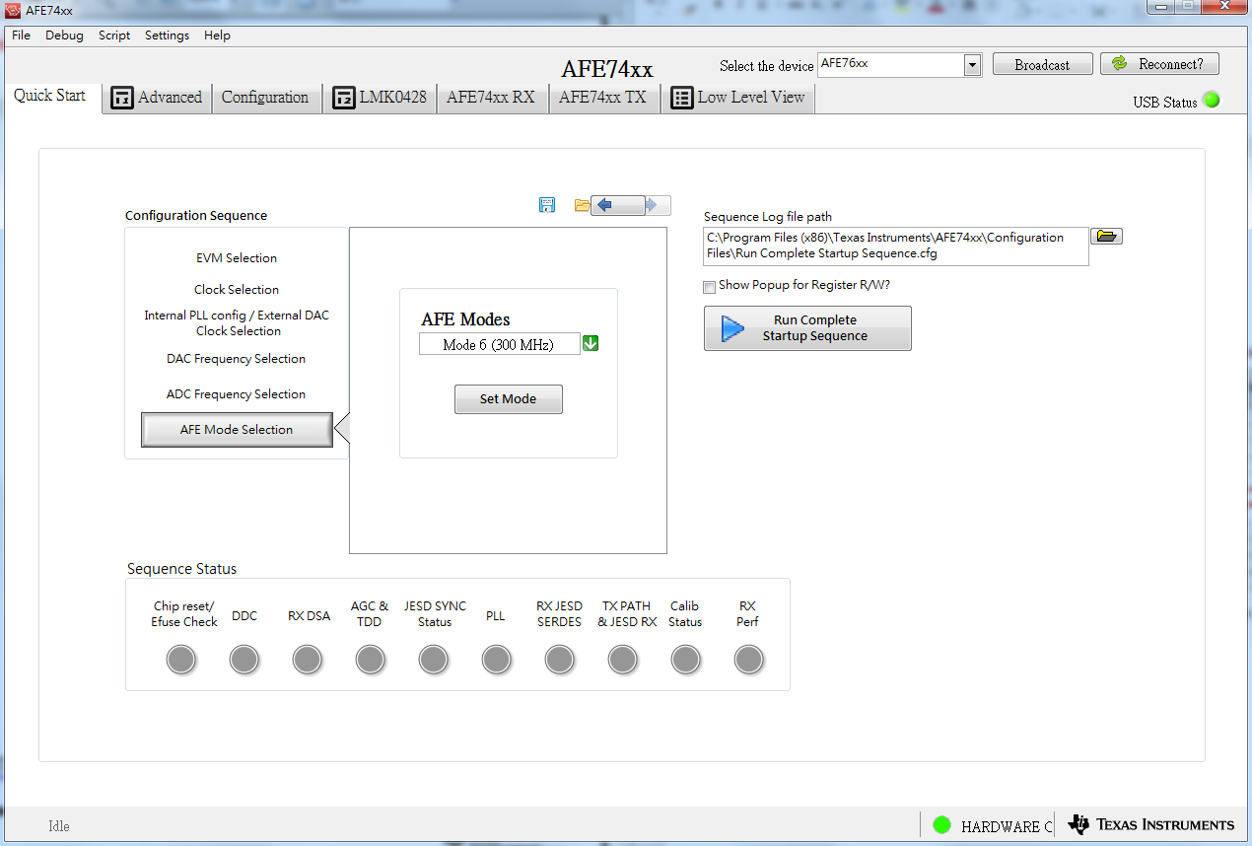This screenshot has width=1252, height=846.
Task: Click the RX JESD SERDES status indicator
Action: [559, 660]
